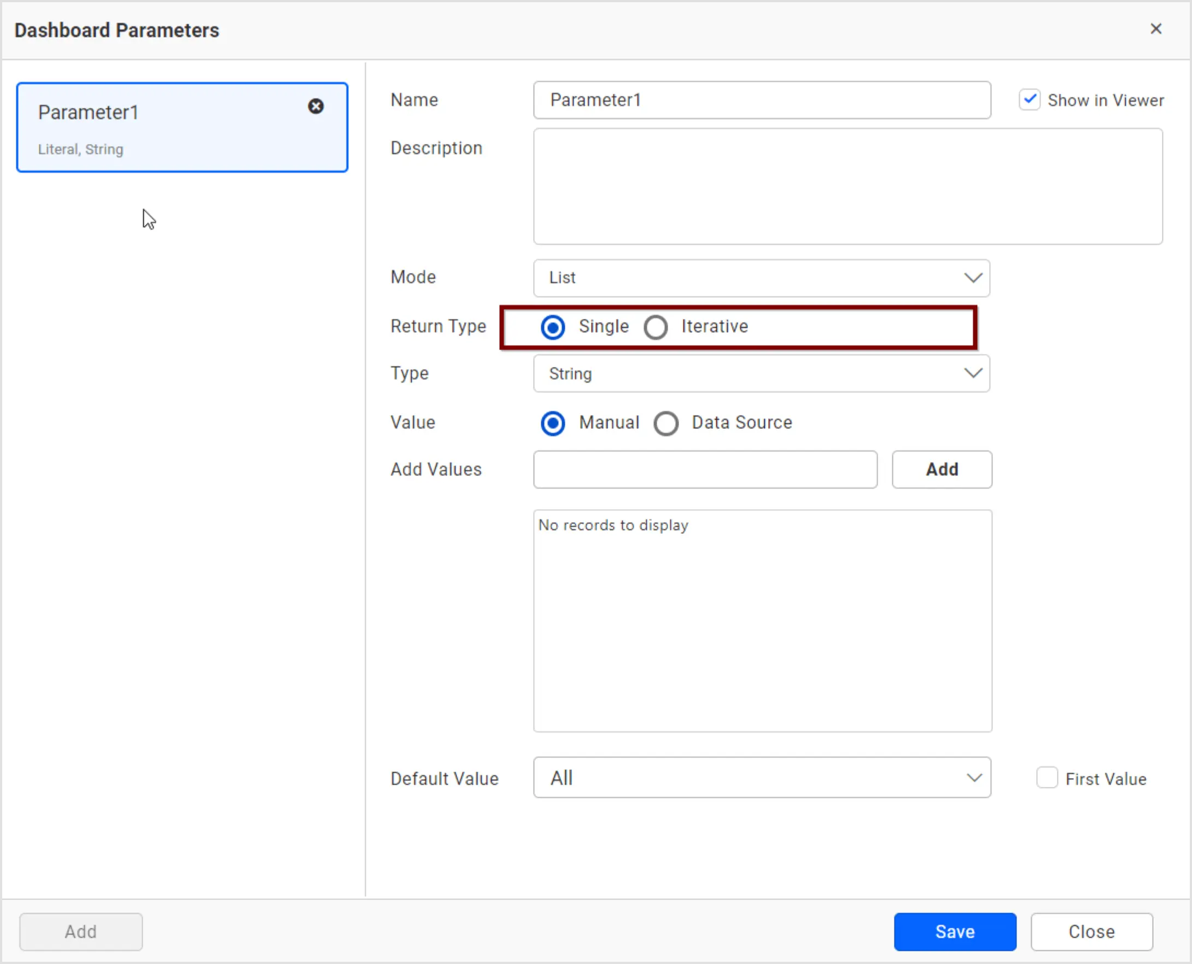Expand the Type dropdown showing String
Viewport: 1192px width, 964px height.
tap(761, 373)
